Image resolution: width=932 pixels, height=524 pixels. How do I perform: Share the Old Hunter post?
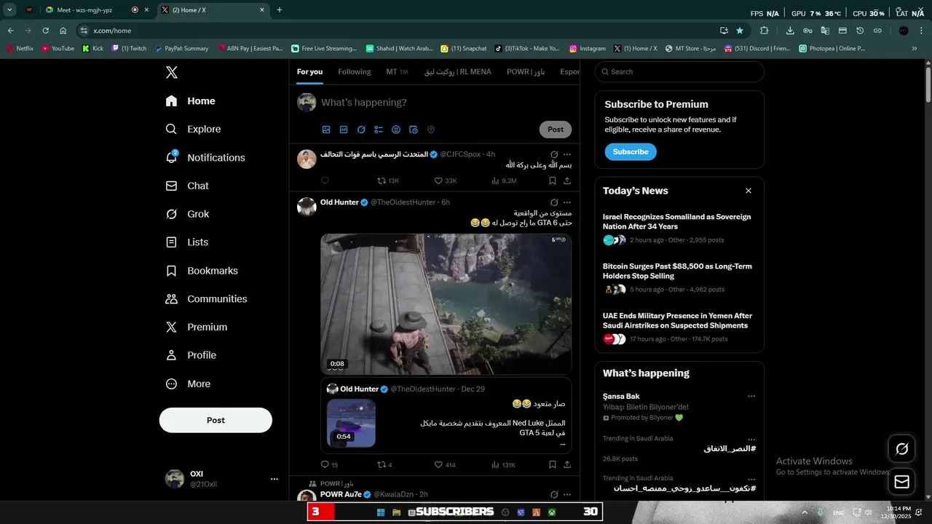[567, 464]
